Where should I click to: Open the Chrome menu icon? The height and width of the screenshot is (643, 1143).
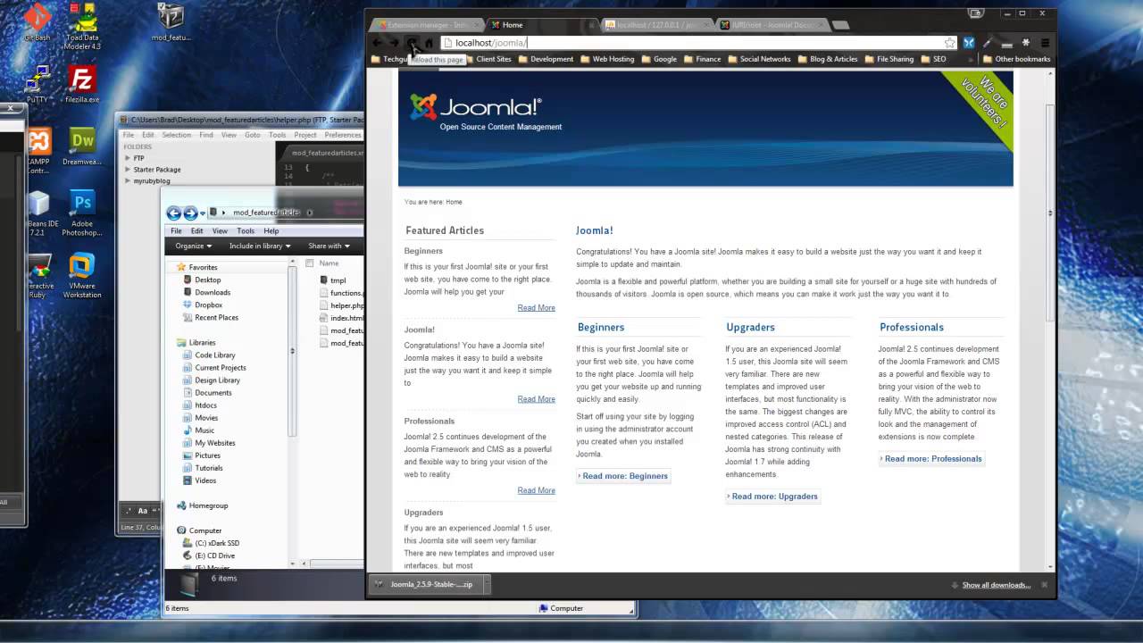(1045, 43)
